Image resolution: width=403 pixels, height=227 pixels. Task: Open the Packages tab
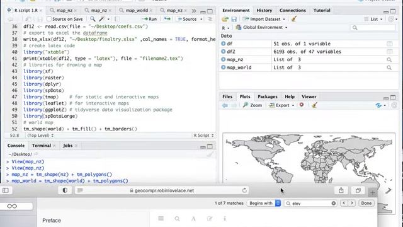point(267,96)
